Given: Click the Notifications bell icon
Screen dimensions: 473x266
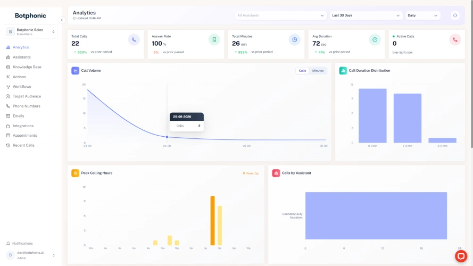Looking at the screenshot, I should click(8, 243).
